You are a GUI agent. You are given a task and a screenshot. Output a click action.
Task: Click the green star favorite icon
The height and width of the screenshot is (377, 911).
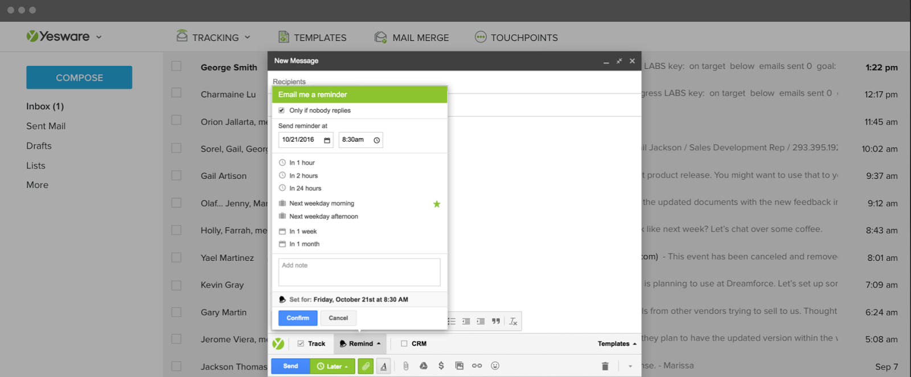(437, 204)
